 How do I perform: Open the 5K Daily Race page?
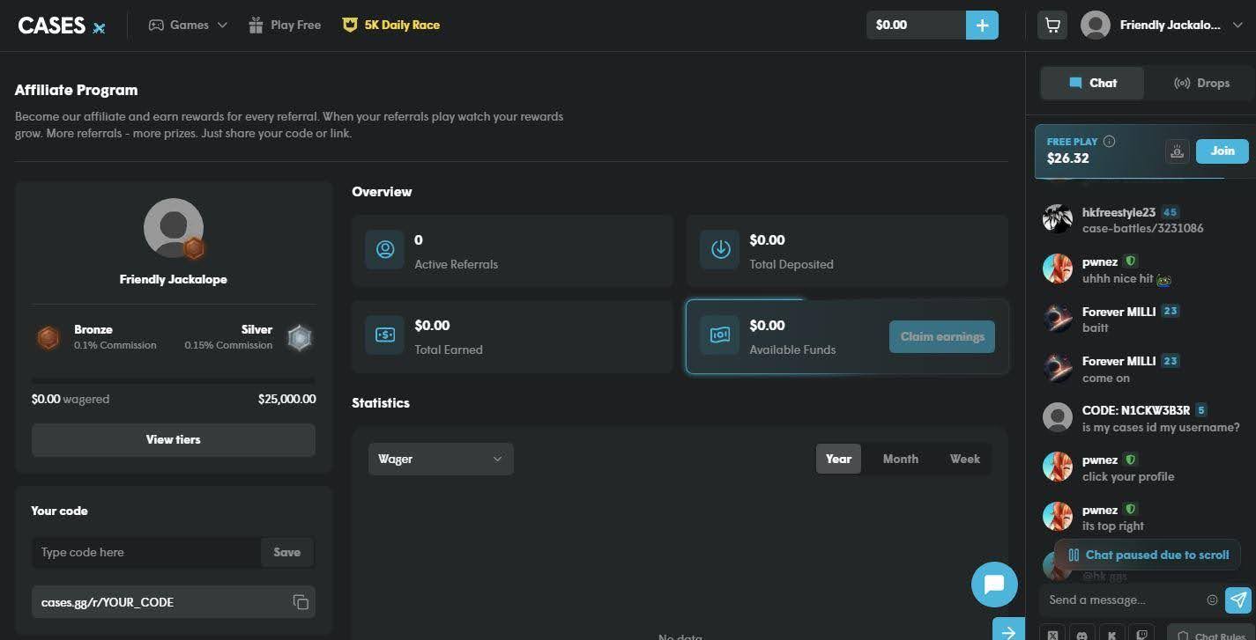pos(390,26)
